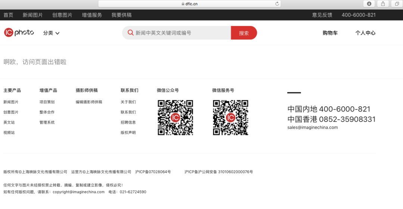Go to 个人中心
The height and width of the screenshot is (209, 403).
tap(365, 33)
